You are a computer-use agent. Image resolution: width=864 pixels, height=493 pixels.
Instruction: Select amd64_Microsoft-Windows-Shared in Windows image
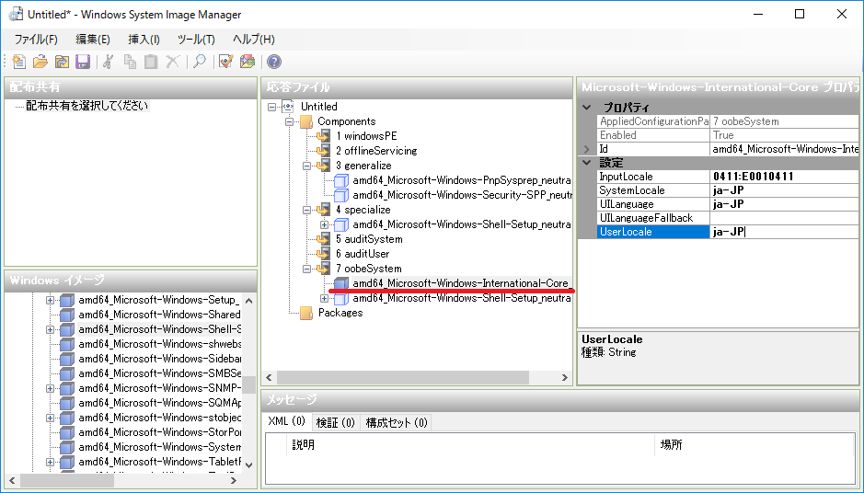click(x=159, y=315)
